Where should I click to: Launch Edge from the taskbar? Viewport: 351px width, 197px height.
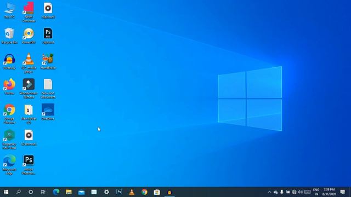pyautogui.click(x=56, y=192)
